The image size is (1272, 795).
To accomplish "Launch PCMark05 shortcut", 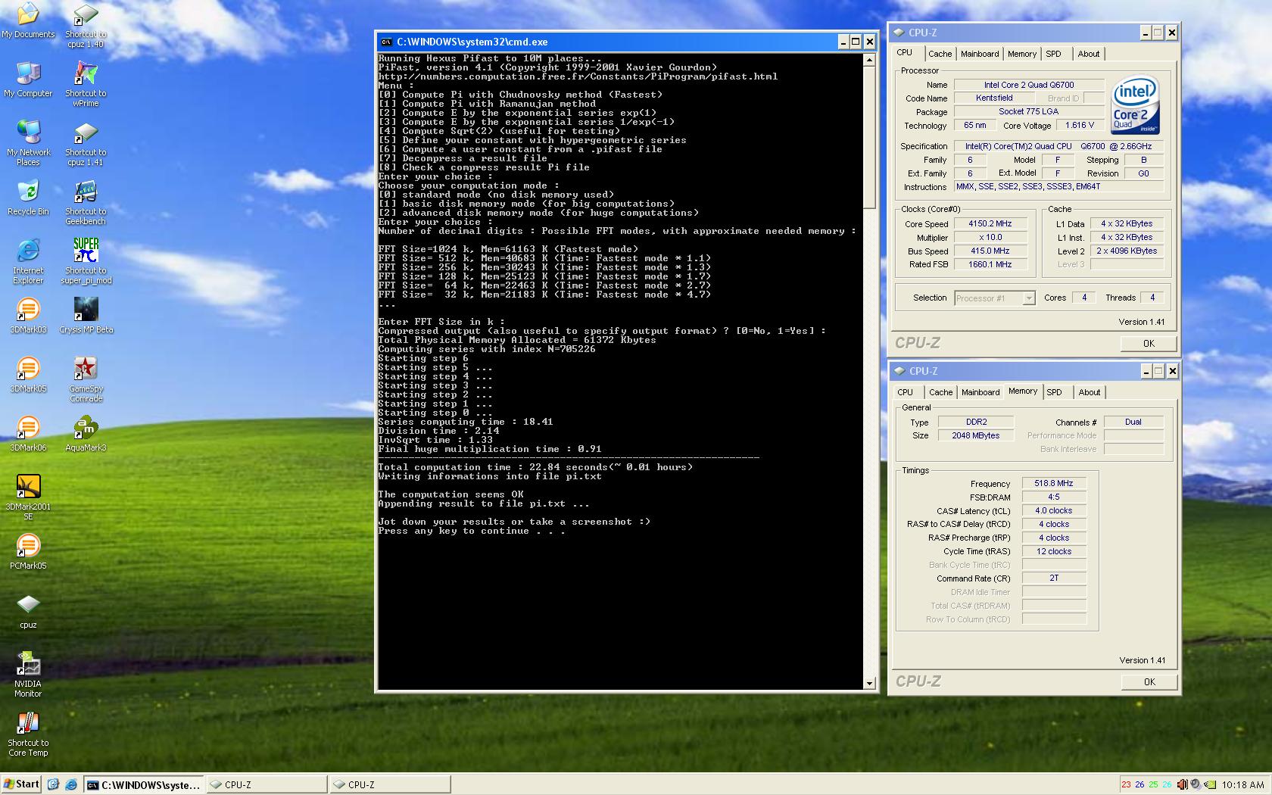I will (28, 552).
